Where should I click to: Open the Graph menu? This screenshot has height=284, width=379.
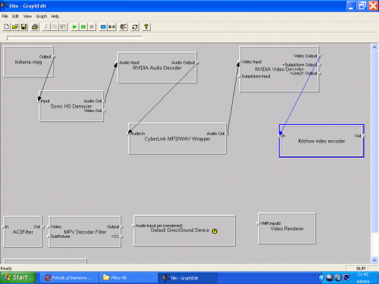(42, 17)
